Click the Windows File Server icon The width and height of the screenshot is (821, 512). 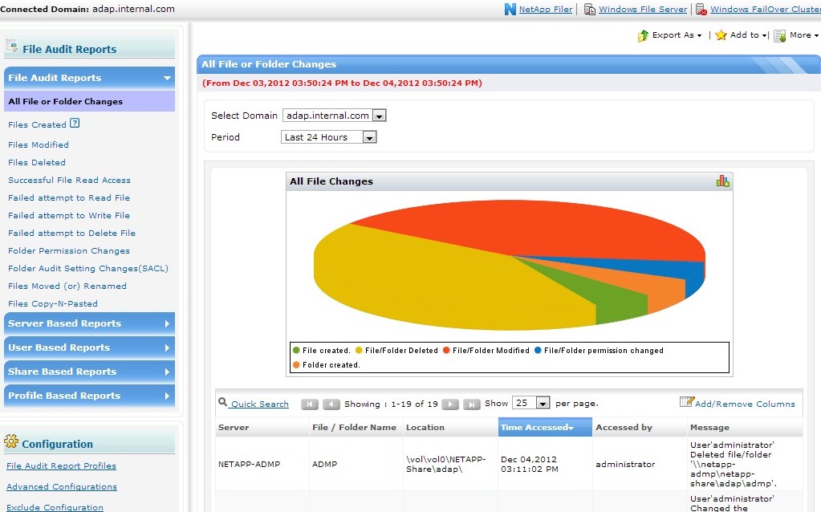590,10
